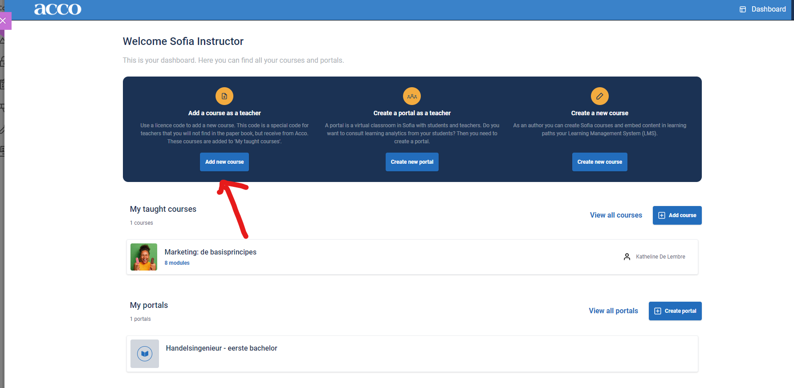
Task: Open Marketing: de basisprincipes course title
Action: tap(211, 252)
